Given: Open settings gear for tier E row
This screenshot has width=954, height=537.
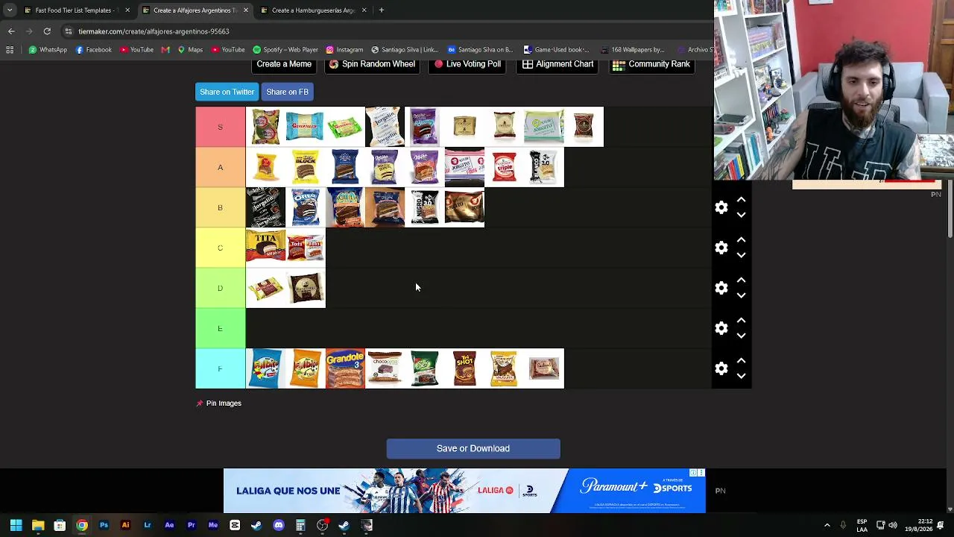Looking at the screenshot, I should 721,328.
